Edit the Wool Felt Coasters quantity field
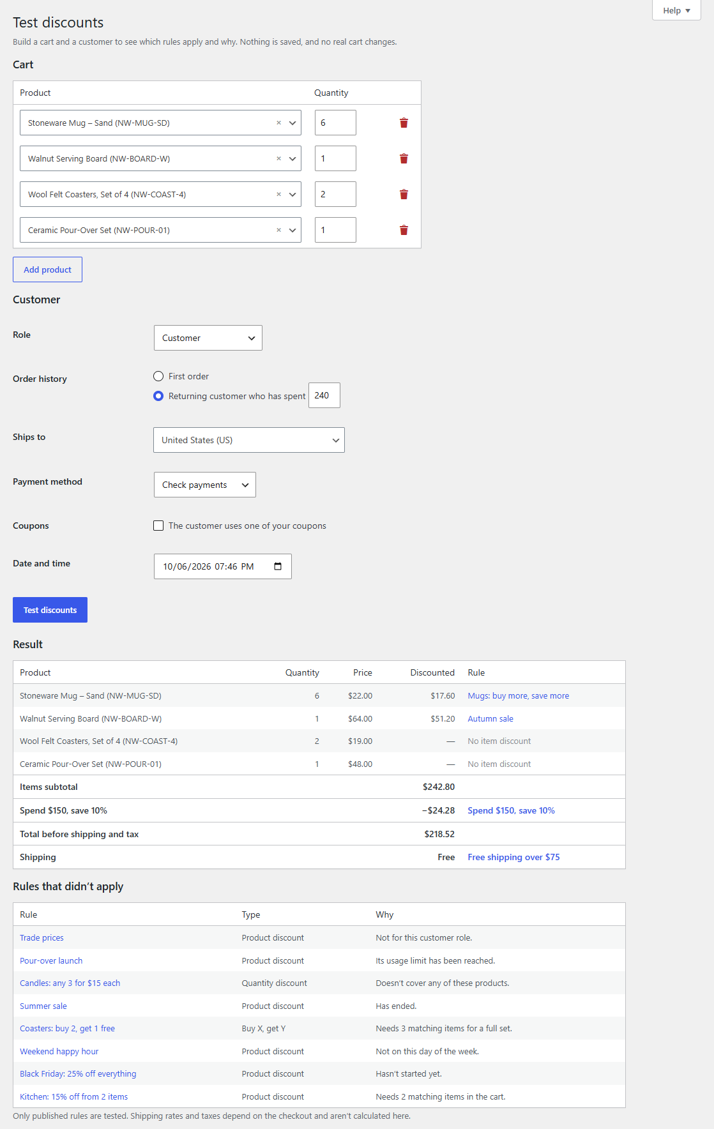714x1129 pixels. 335,194
